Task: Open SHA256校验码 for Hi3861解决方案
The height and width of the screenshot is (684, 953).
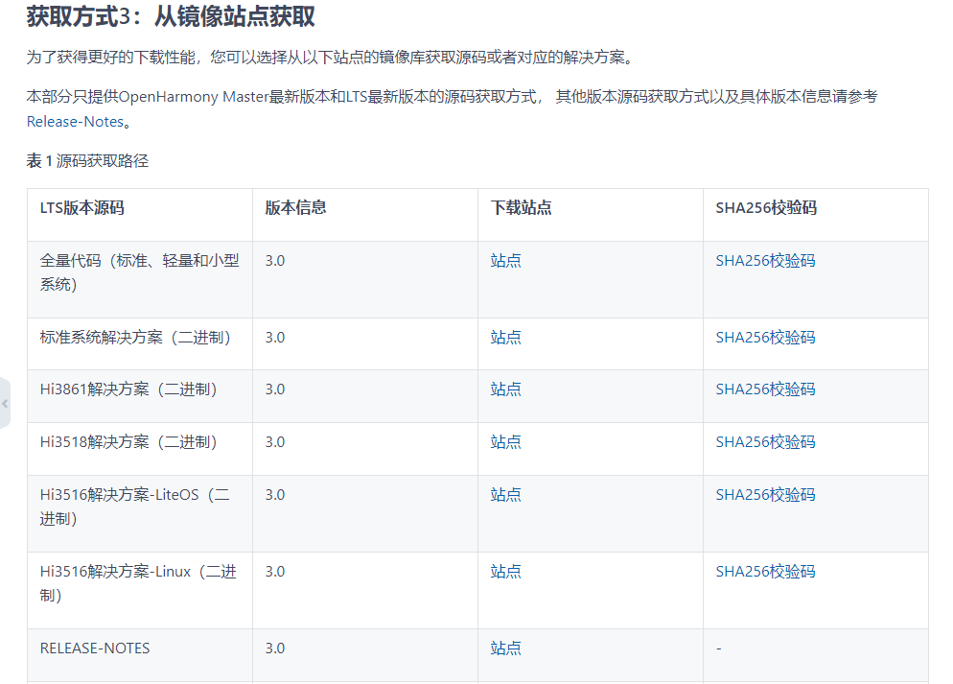Action: (x=765, y=389)
